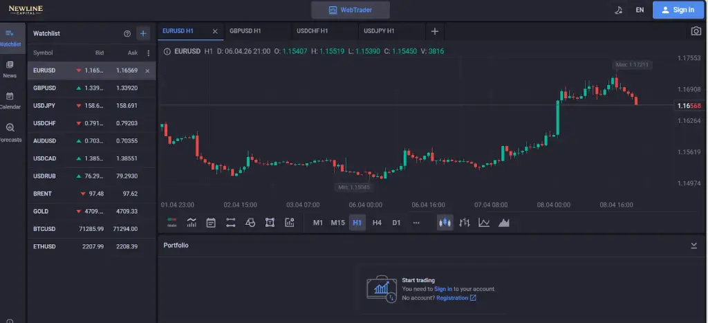Open Watchlist help question mark icon
The width and height of the screenshot is (708, 323).
tap(127, 33)
